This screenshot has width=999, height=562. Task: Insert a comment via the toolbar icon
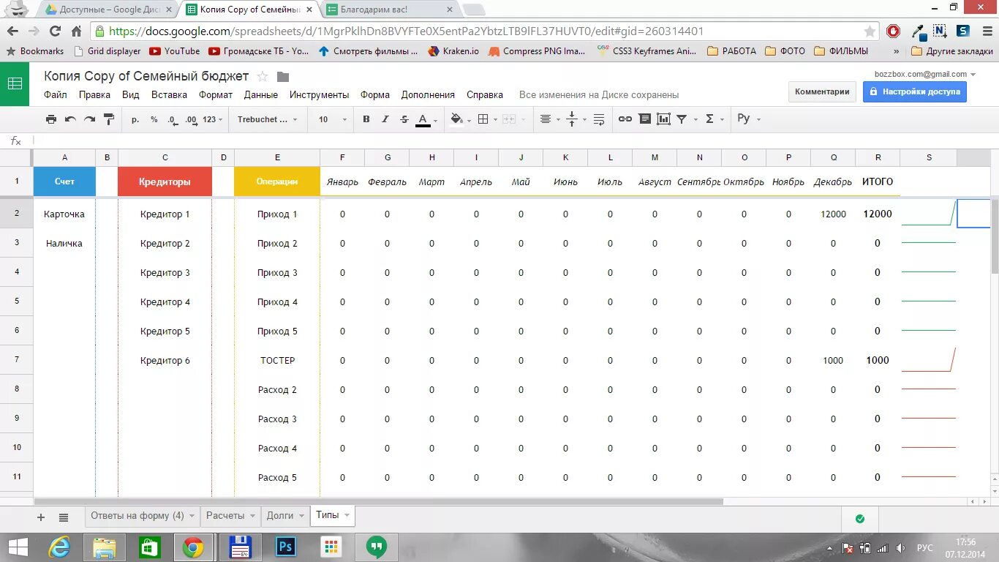[645, 119]
